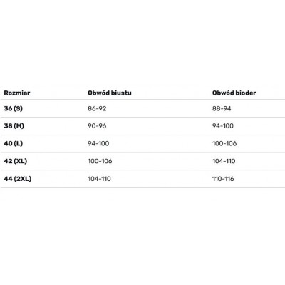The image size is (285, 285).
Task: Click hip value 100-106 for size L
Action: (x=224, y=143)
